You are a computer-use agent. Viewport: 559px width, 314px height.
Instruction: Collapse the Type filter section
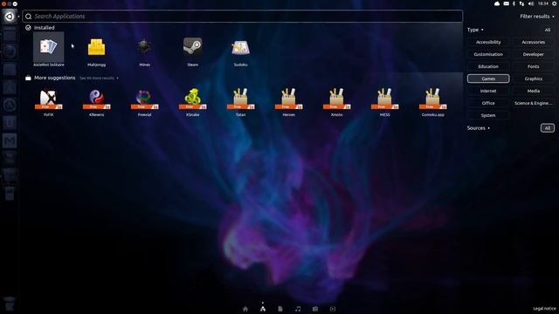(x=475, y=30)
